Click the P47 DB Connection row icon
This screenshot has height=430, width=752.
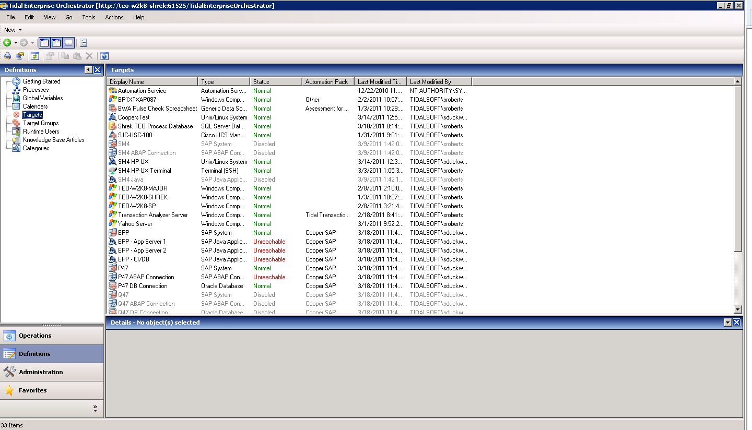pos(112,286)
